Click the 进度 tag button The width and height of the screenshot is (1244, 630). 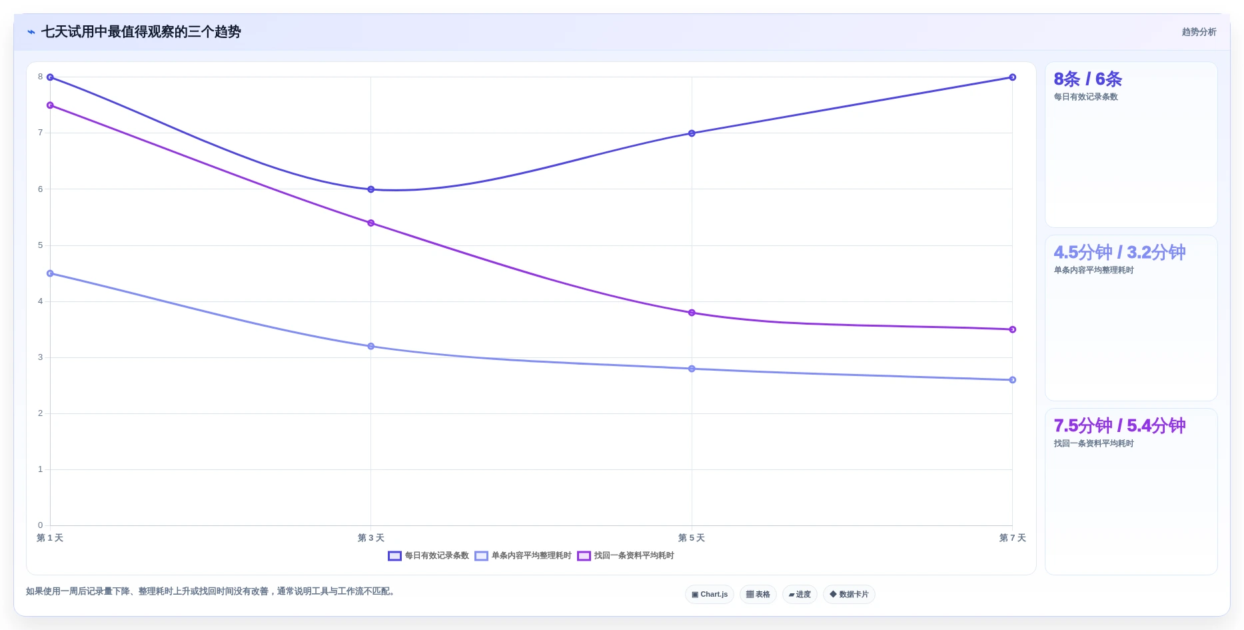[x=800, y=595]
